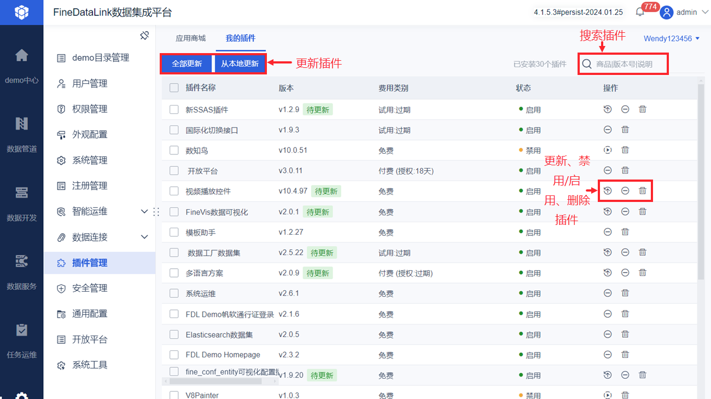
Task: Expand the 数据连接 sidebar chevron
Action: coord(144,237)
